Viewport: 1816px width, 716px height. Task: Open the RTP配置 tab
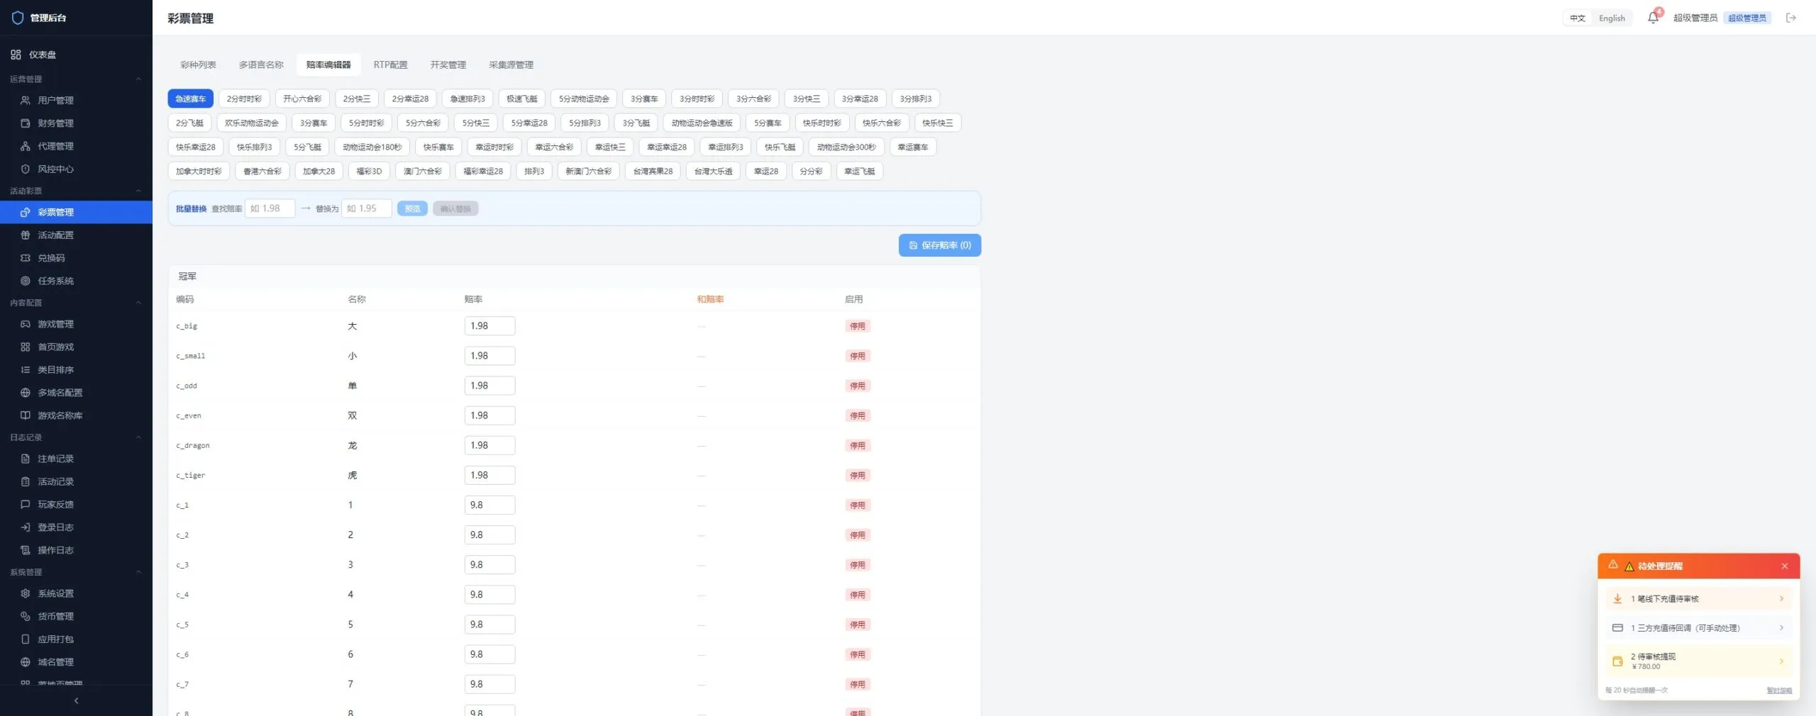[x=390, y=65]
